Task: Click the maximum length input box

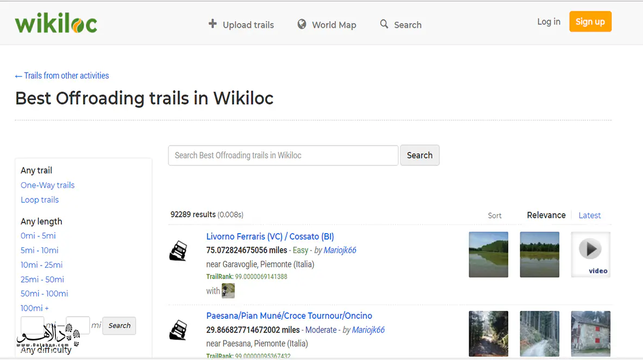Action: (x=78, y=326)
